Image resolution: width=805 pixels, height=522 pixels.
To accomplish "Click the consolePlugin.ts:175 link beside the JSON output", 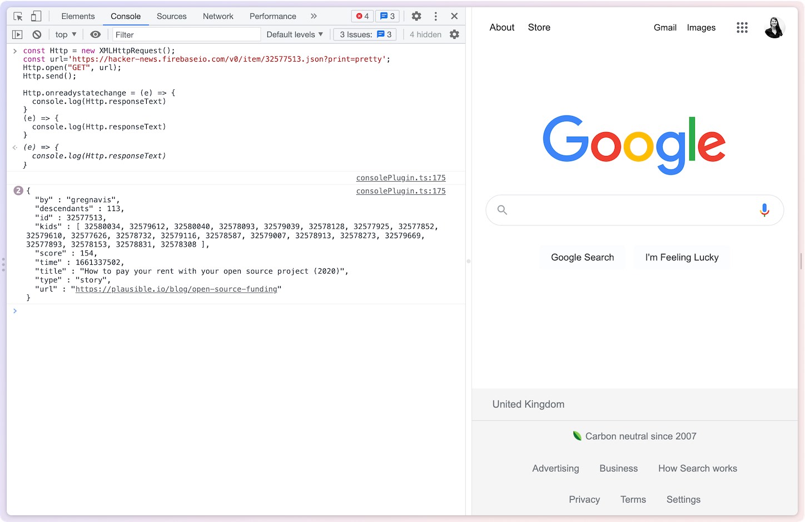I will point(401,191).
